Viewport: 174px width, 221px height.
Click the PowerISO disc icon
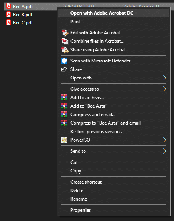64,140
